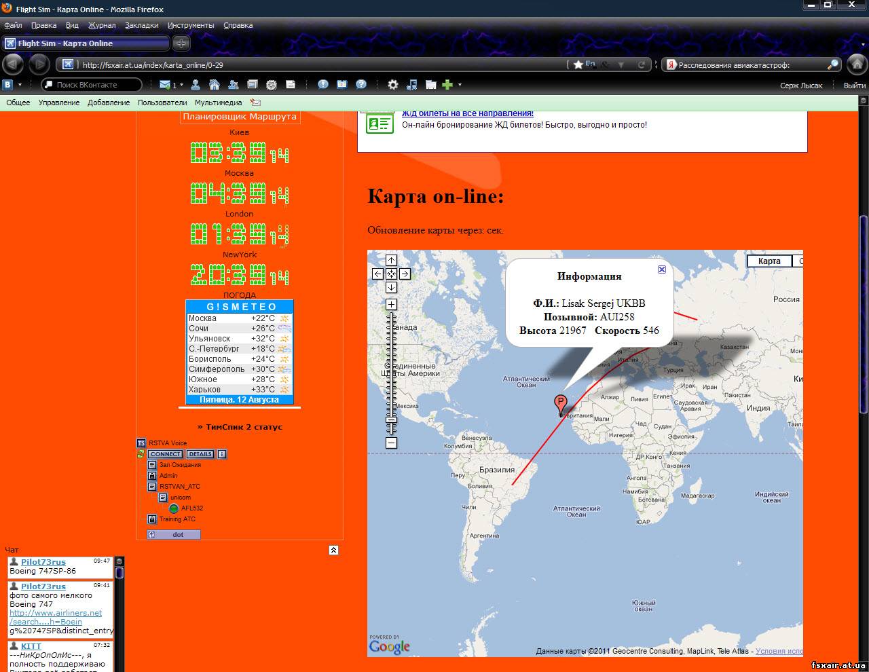This screenshot has height=672, width=869.
Task: Open the VKontakte B dropdown arrow
Action: tap(20, 85)
